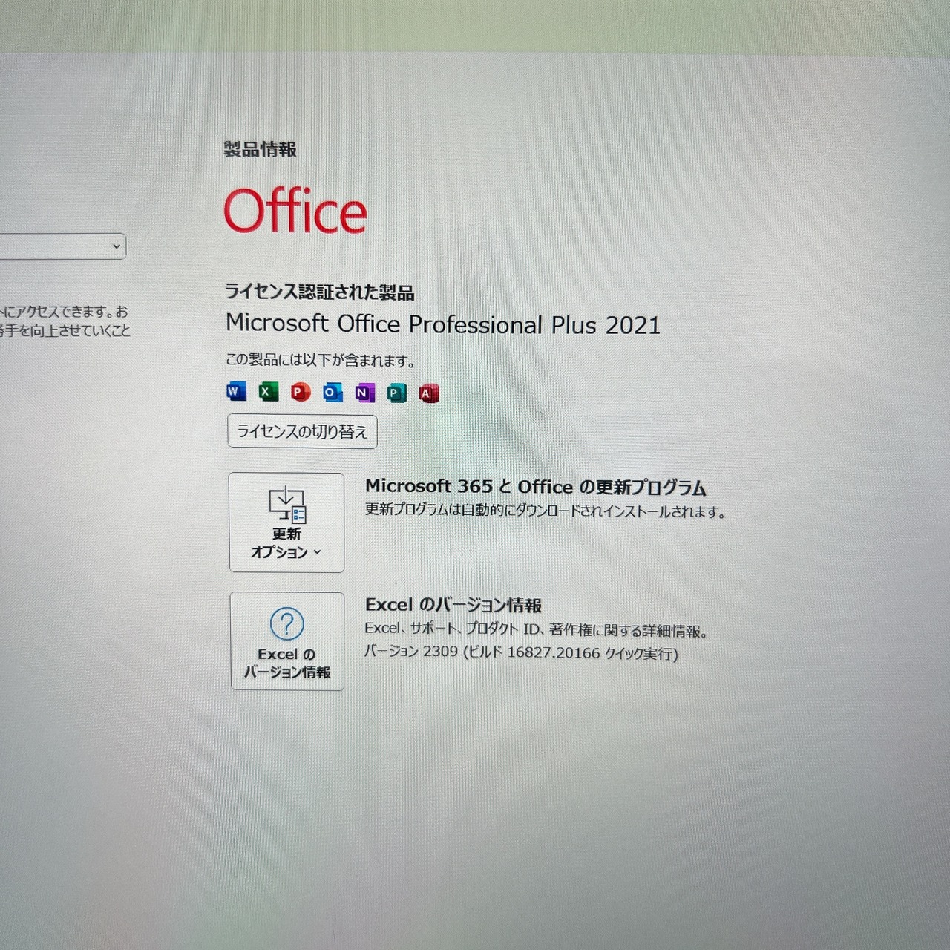Click the この製品には以下が含まれます text

click(321, 361)
